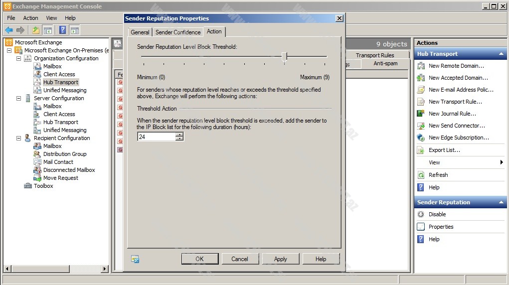Viewport: 509px width, 285px height.
Task: Click the Disable sender reputation icon
Action: (420, 214)
